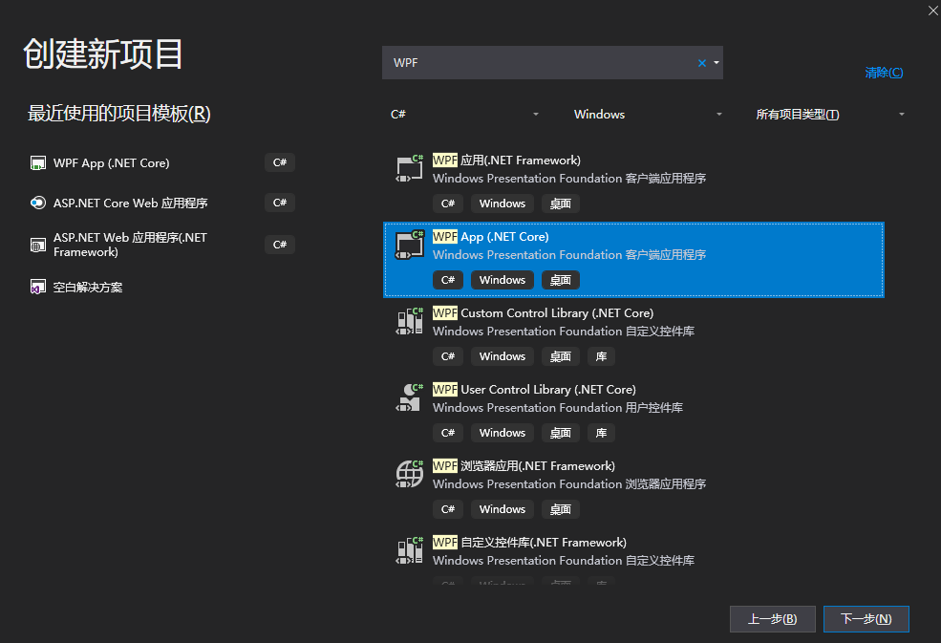This screenshot has width=941, height=643.
Task: Click 桌面 tag under WPF Custom Control Library
Action: (x=561, y=356)
